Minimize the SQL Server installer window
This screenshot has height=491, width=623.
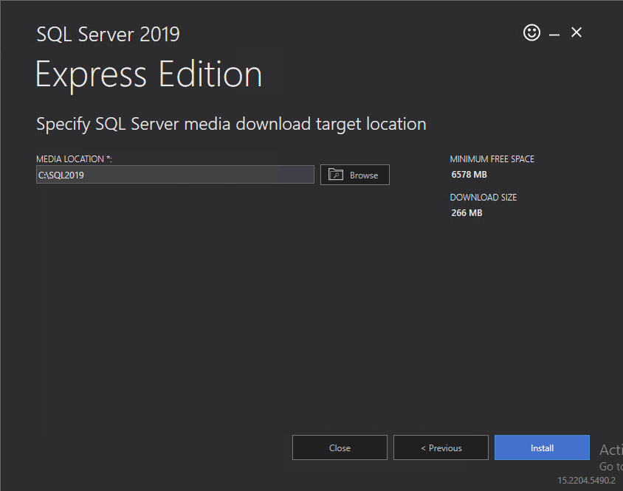click(554, 35)
